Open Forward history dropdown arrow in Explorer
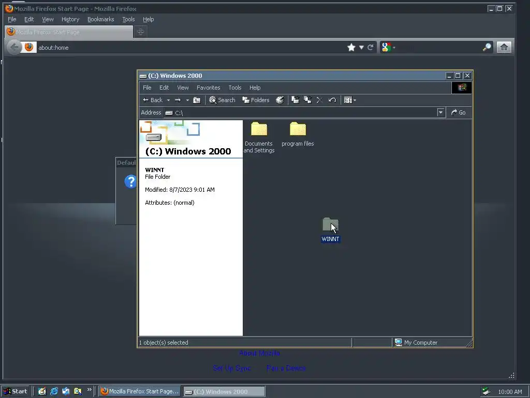530x398 pixels. point(187,100)
